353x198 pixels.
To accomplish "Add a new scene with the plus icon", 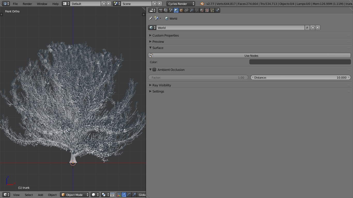I will pyautogui.click(x=155, y=4).
